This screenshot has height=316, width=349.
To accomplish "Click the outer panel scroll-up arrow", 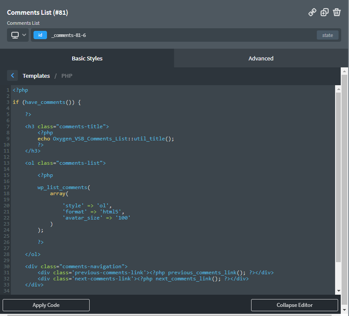I will pos(344,71).
